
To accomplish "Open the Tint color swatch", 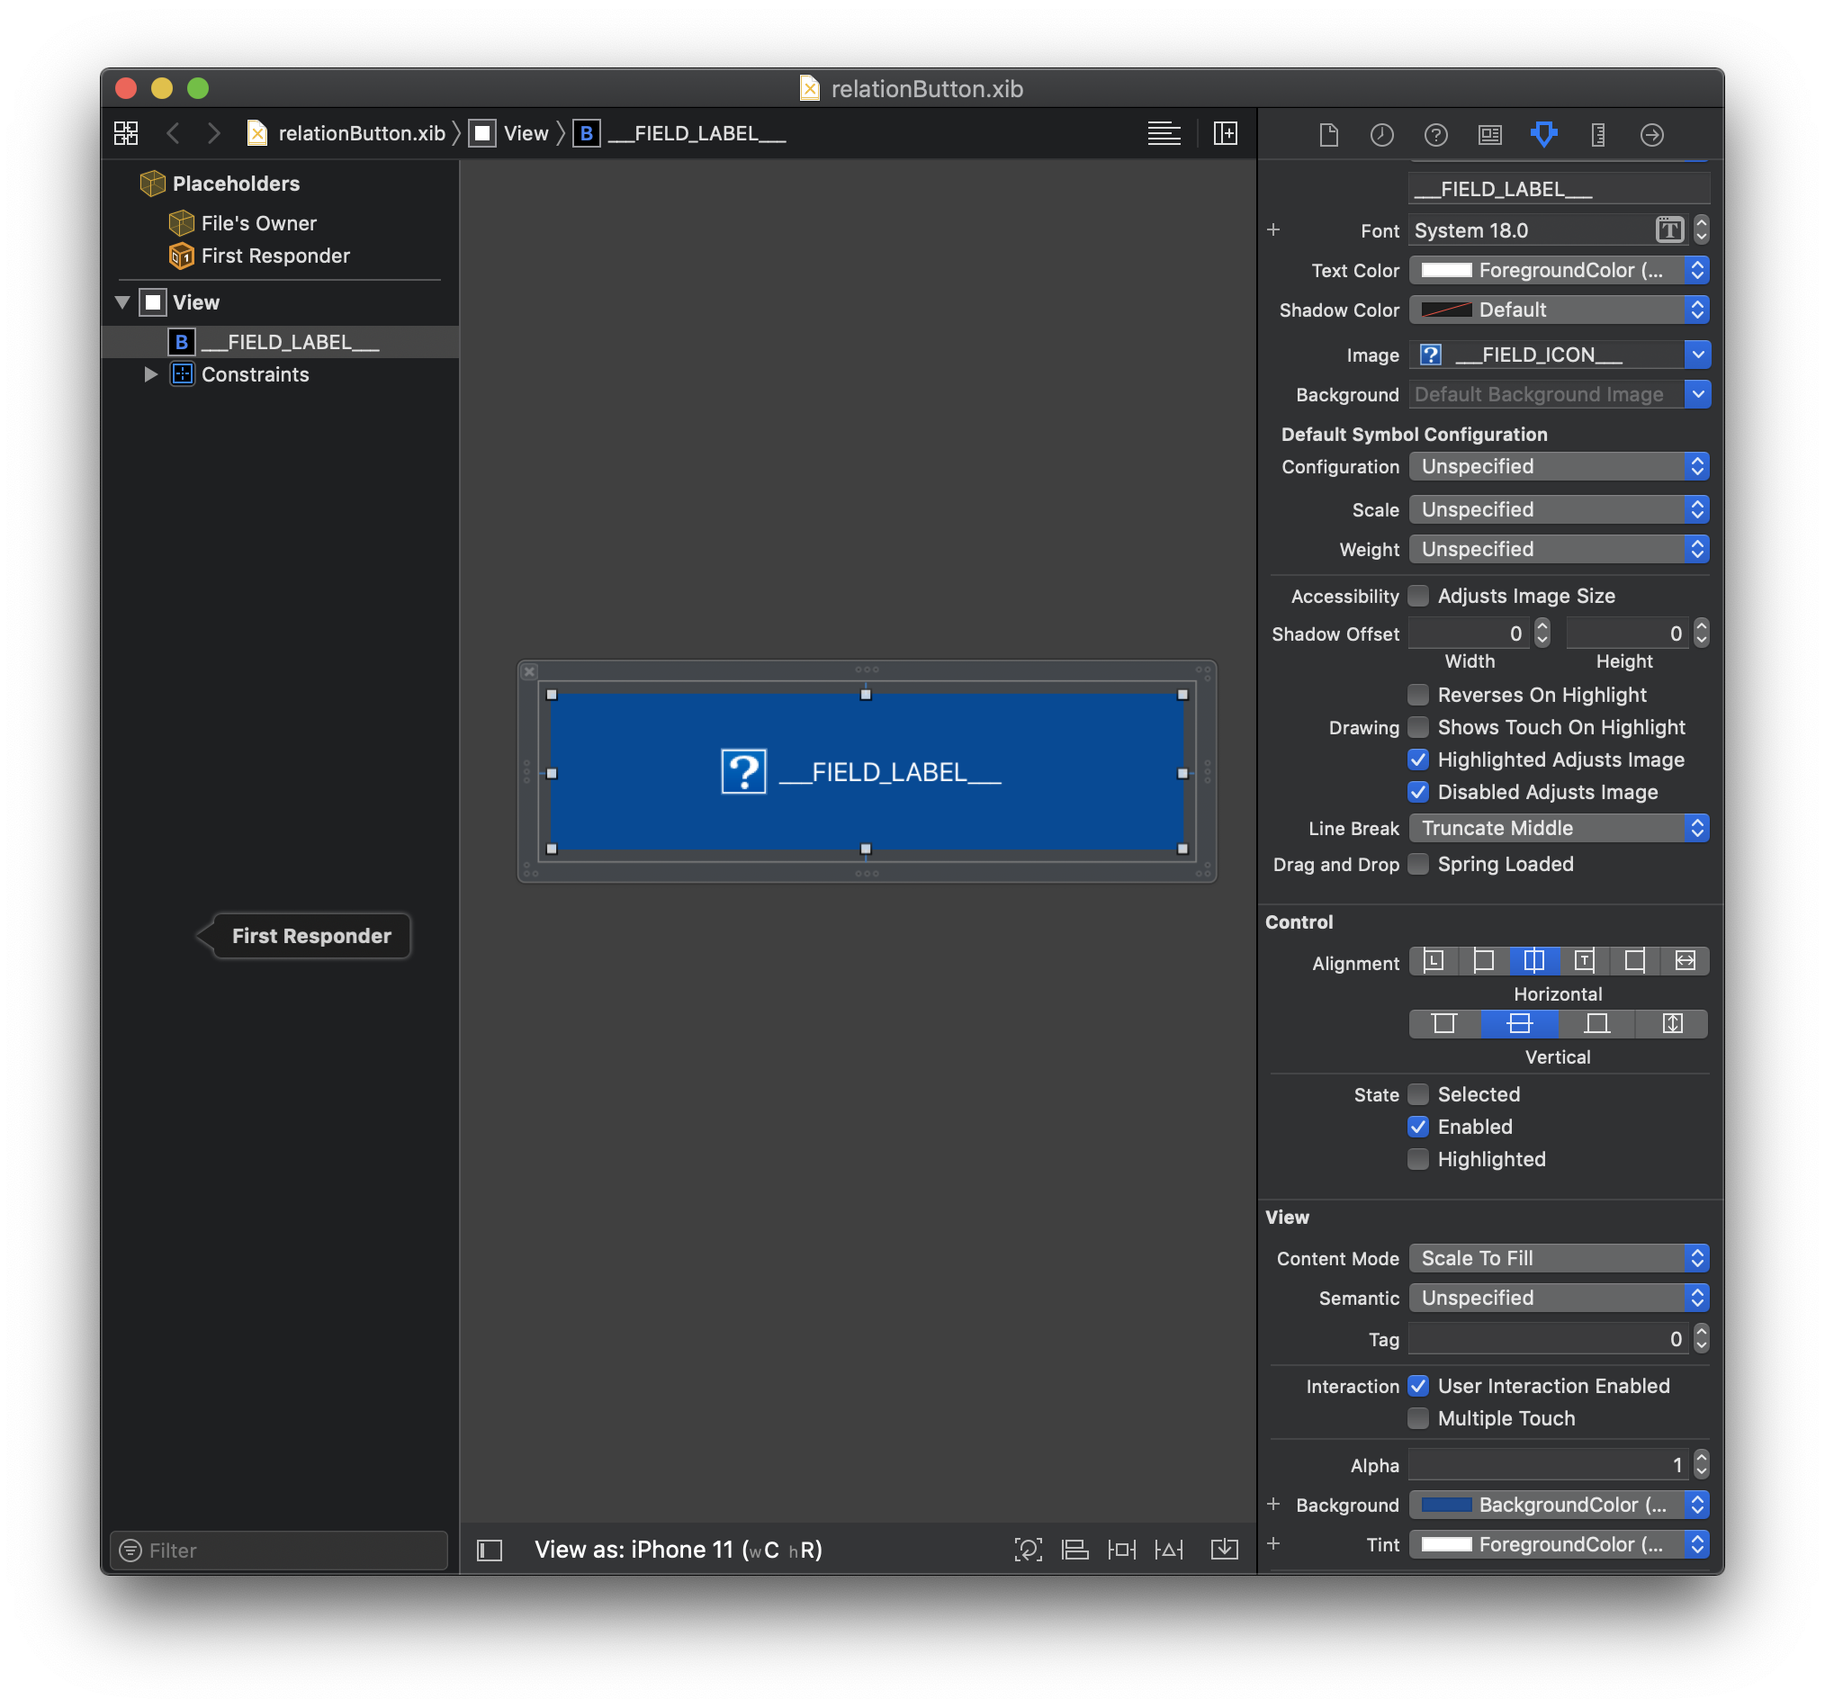I will click(1446, 1544).
